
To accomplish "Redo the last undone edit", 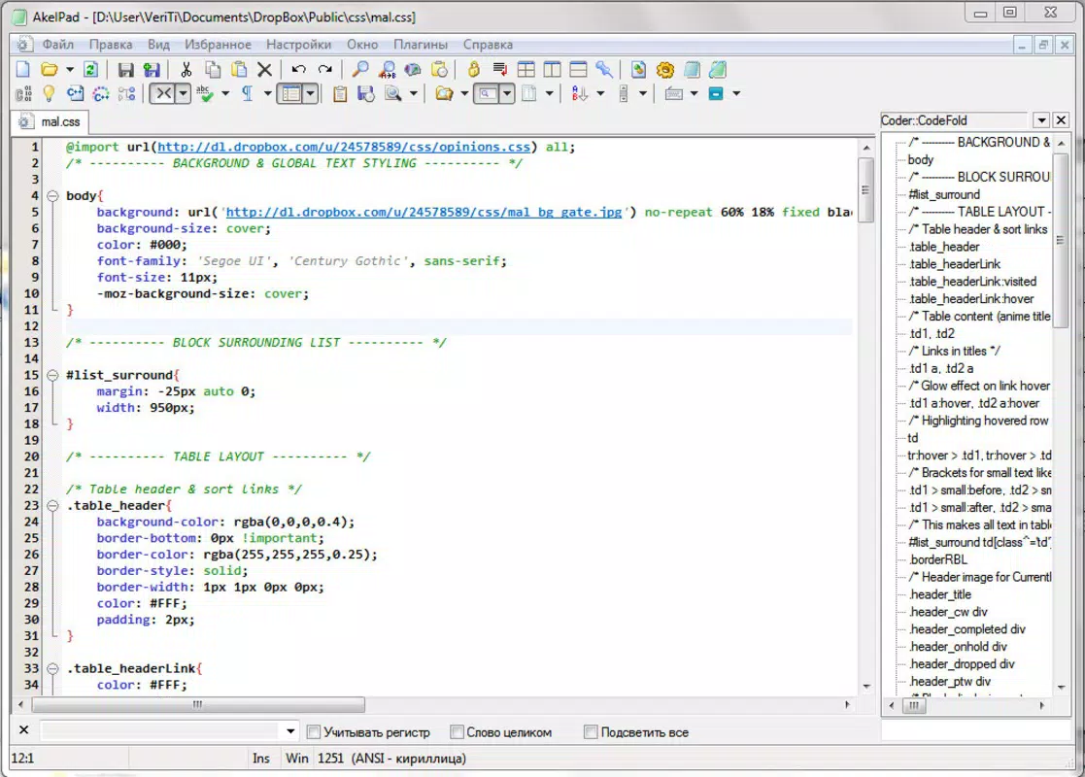I will 324,70.
